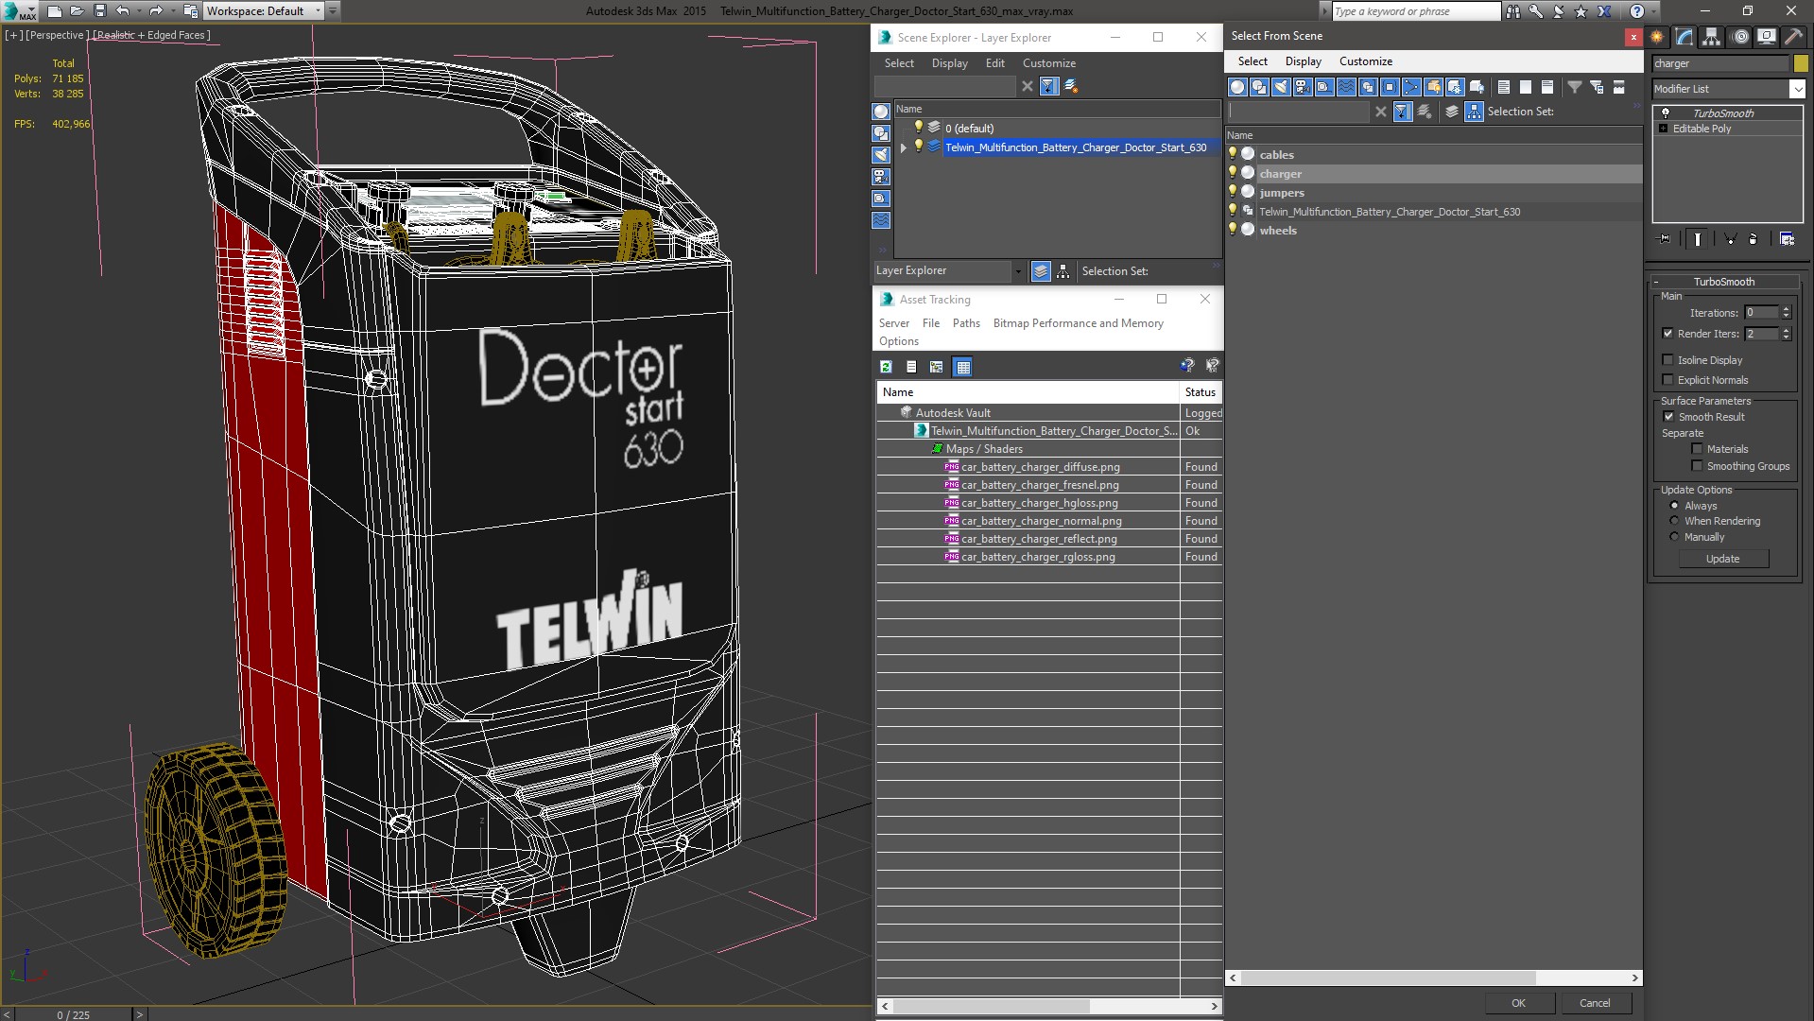The height and width of the screenshot is (1021, 1814).
Task: Redo the last action
Action: pyautogui.click(x=156, y=11)
